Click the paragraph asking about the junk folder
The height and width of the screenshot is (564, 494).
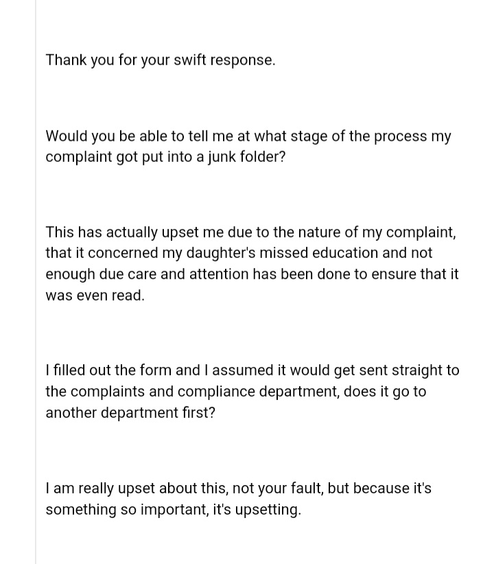pyautogui.click(x=248, y=146)
